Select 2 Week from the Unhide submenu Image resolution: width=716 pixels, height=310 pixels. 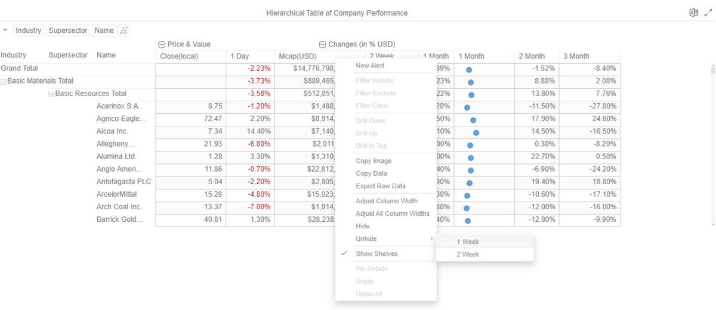(x=468, y=255)
